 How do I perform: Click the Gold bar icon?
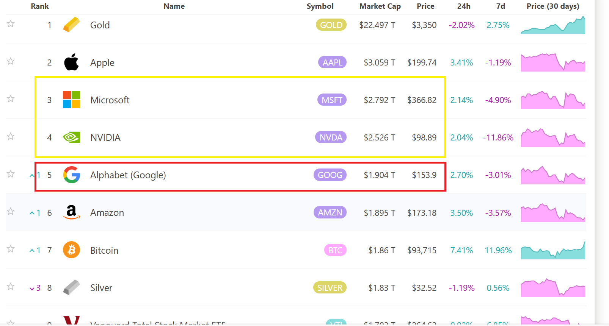pyautogui.click(x=71, y=25)
